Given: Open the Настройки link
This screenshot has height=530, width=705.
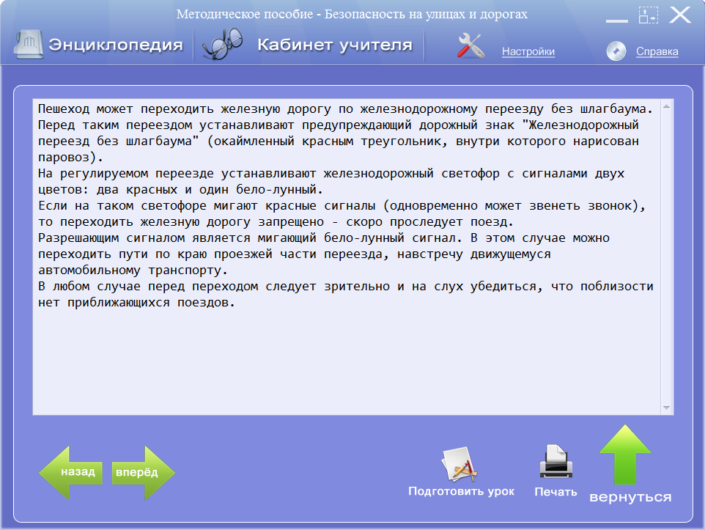Looking at the screenshot, I should pos(528,51).
